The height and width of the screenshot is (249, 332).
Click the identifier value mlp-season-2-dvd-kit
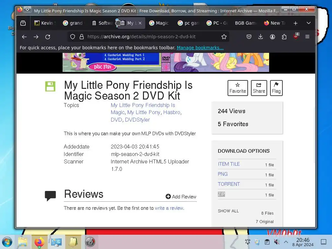tap(135, 154)
